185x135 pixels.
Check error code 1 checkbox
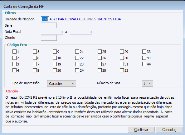coord(15,51)
